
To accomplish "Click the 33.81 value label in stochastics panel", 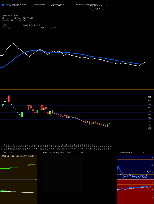I will 149,172.
